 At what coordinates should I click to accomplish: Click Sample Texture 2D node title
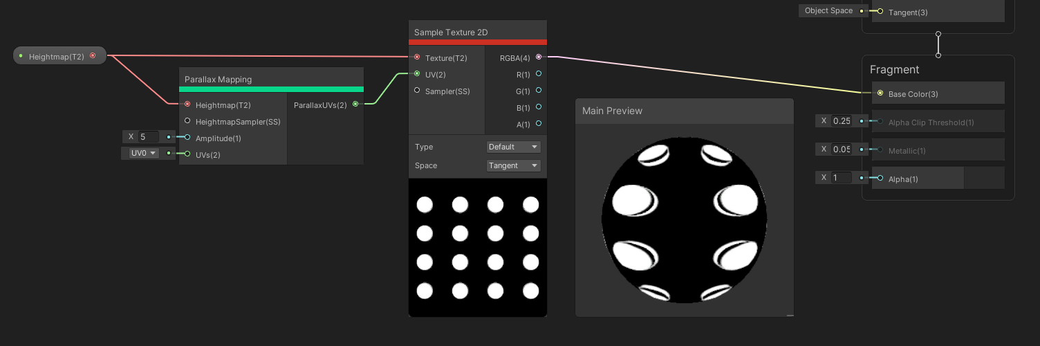pyautogui.click(x=451, y=33)
